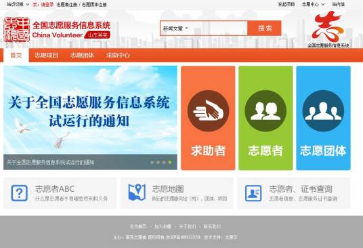The image size is (363, 248).
Task: Open the 志愿者、证书查询 heading
Action: pyautogui.click(x=301, y=189)
